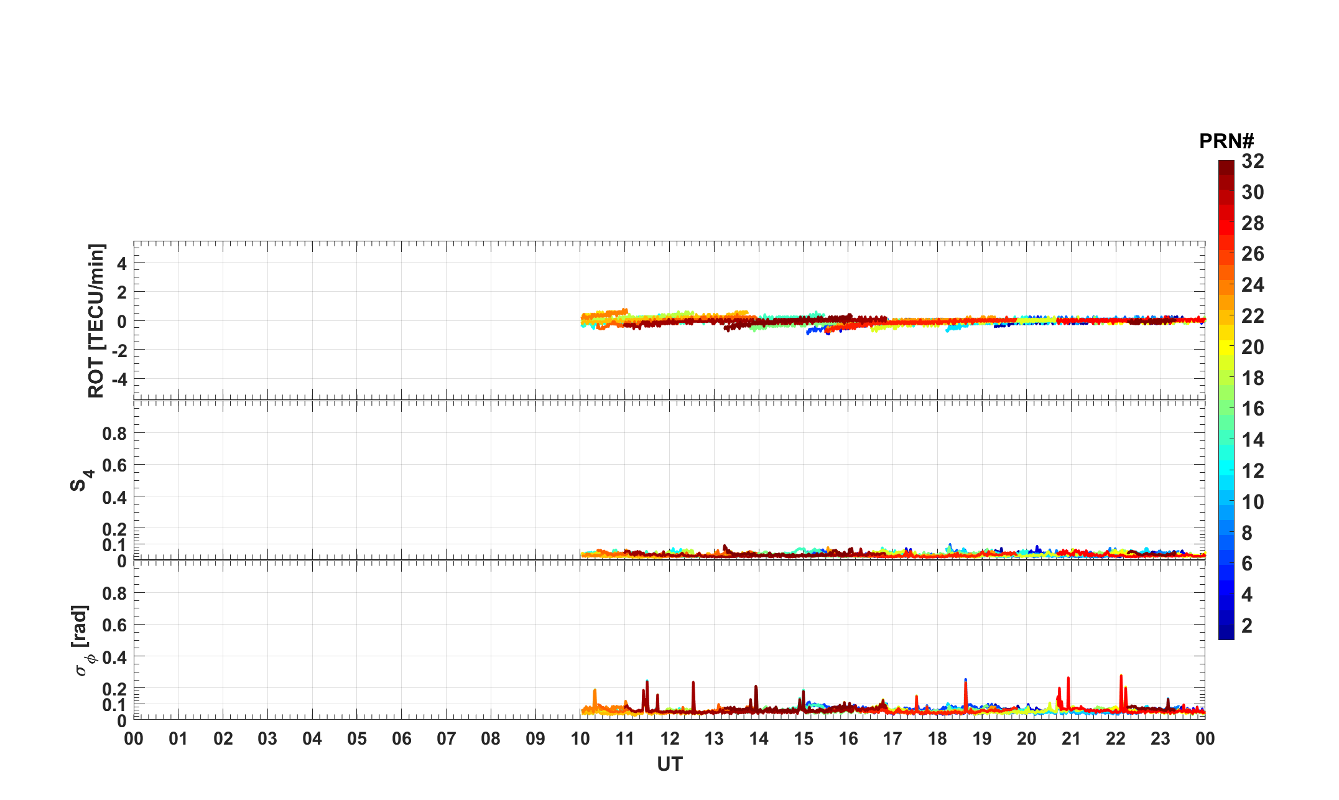Screen dimensions: 1339x800
Task: Click the ROT [TECU/min] axis label
Action: [x=96, y=320]
